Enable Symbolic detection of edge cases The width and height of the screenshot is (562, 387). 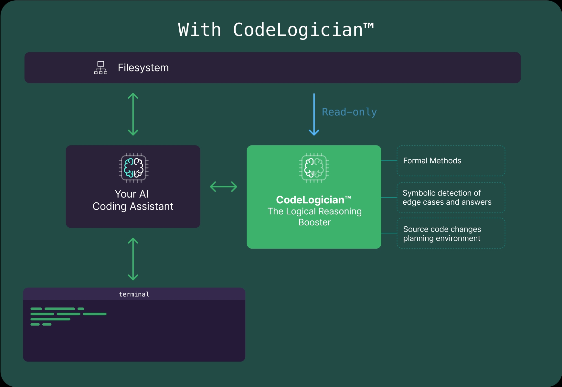click(x=451, y=198)
